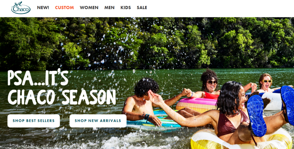Open the WOMEN category menu
294x149 pixels.
click(89, 8)
